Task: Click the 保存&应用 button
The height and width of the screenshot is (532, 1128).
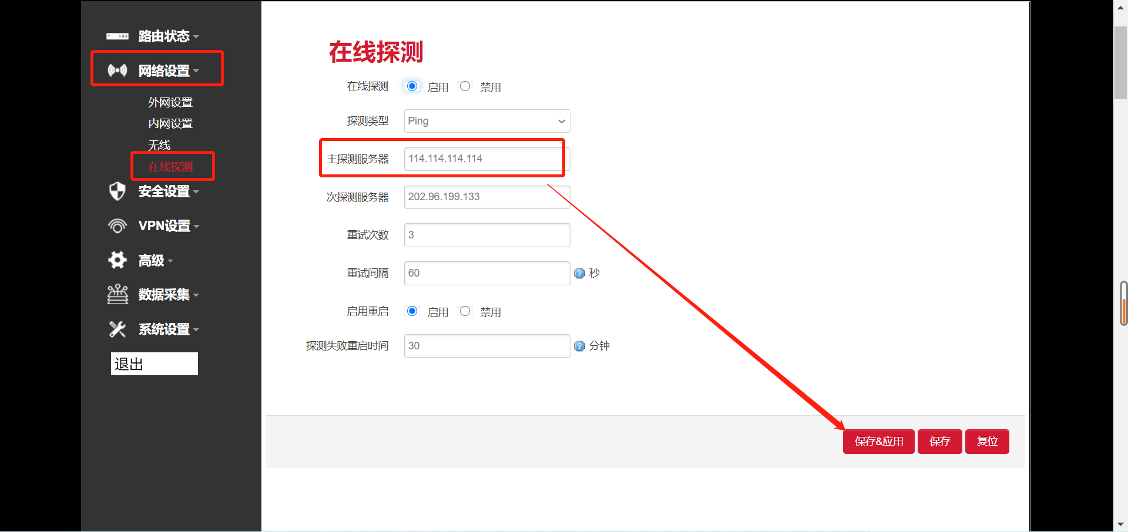Action: (x=878, y=441)
